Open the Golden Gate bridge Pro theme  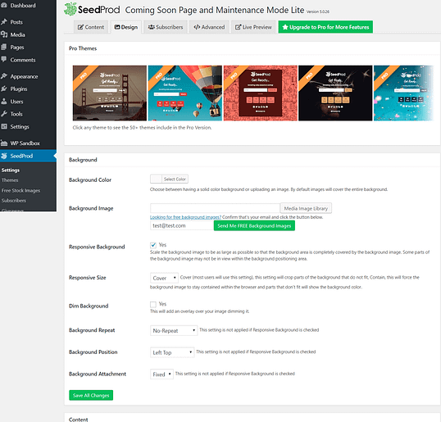(x=109, y=93)
